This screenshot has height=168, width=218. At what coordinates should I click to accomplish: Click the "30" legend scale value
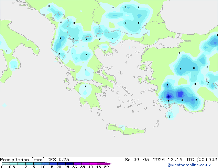click(75, 167)
